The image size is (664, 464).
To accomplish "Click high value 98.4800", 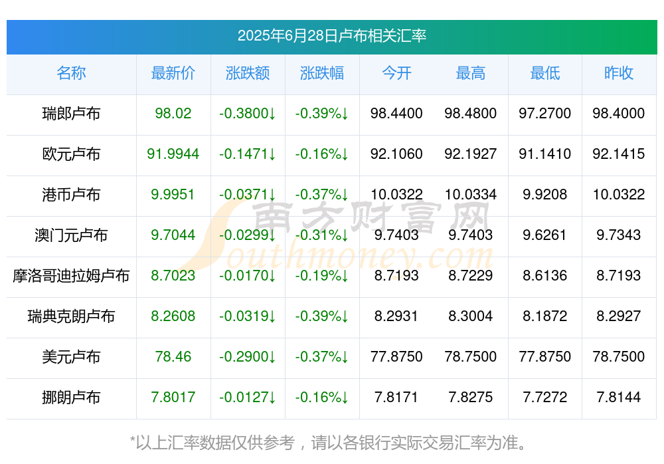I will tap(471, 113).
